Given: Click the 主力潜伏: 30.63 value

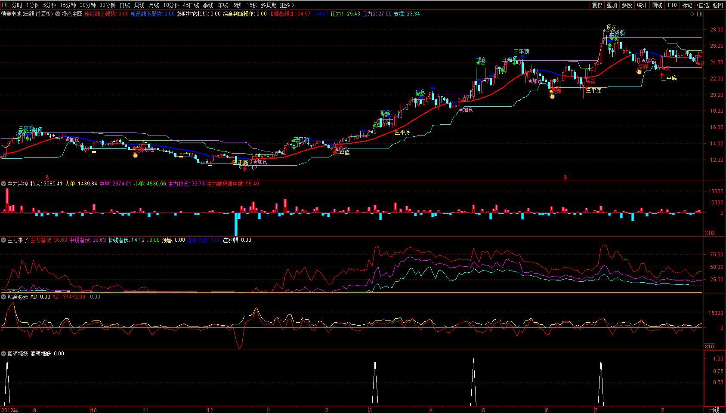Looking at the screenshot, I should point(49,240).
